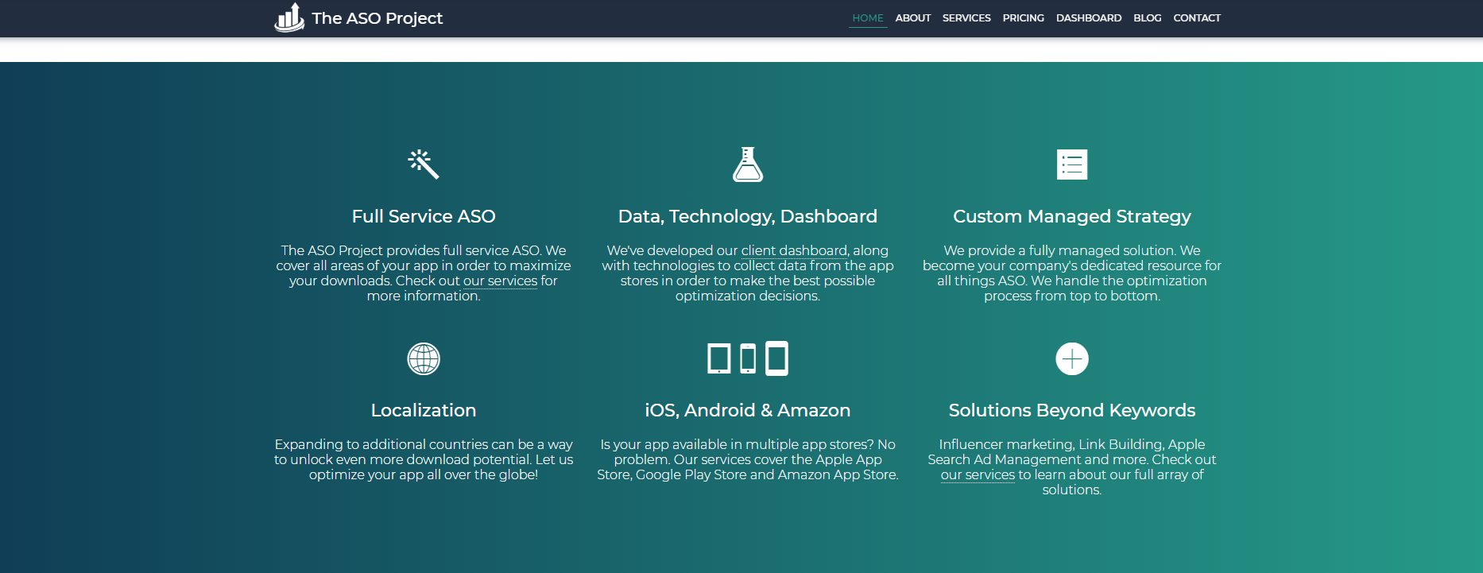
Task: Click the plus circle icon
Action: coord(1071,358)
